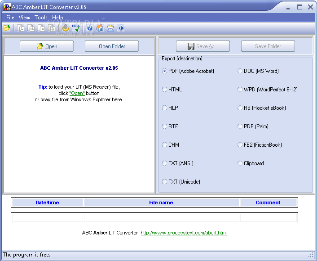The width and height of the screenshot is (317, 261).
Task: Select CHM export format
Action: (x=171, y=145)
